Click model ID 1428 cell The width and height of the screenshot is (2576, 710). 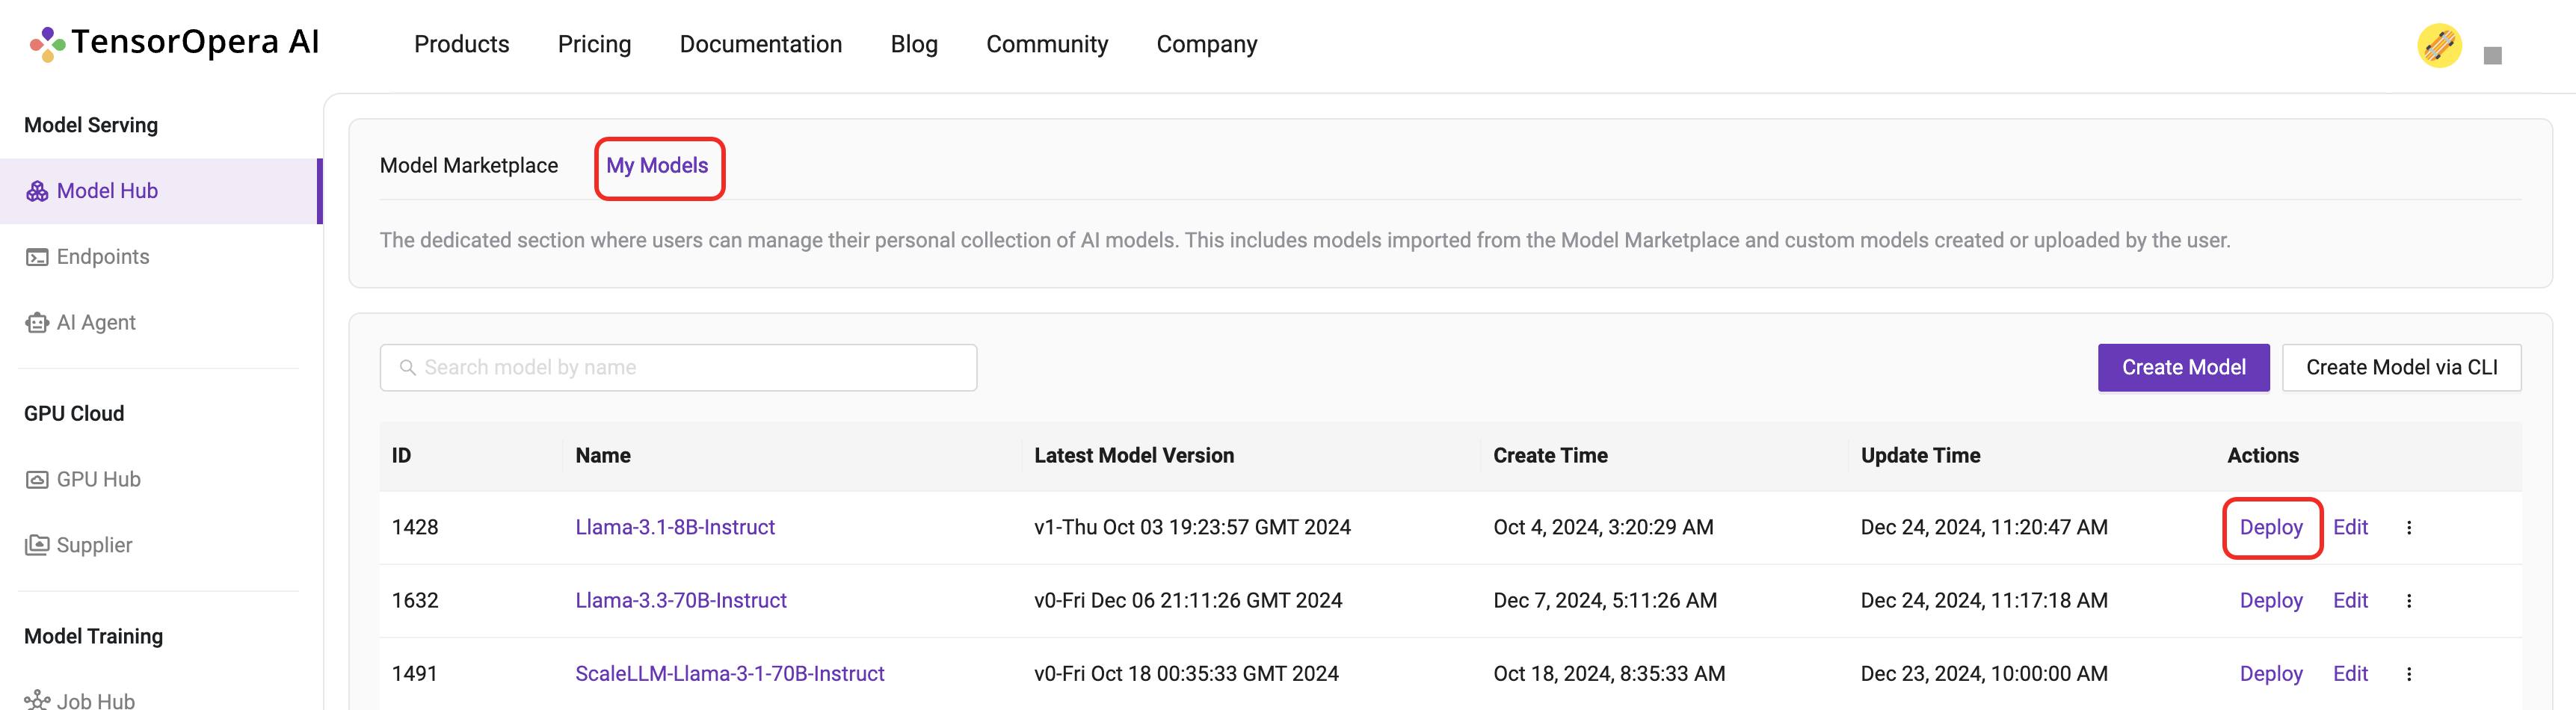[x=415, y=527]
